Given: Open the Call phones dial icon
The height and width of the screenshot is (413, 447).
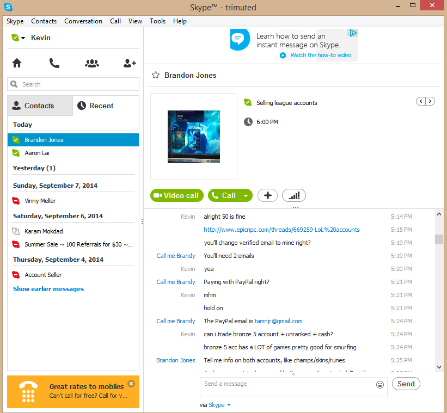Looking at the screenshot, I should tap(54, 63).
